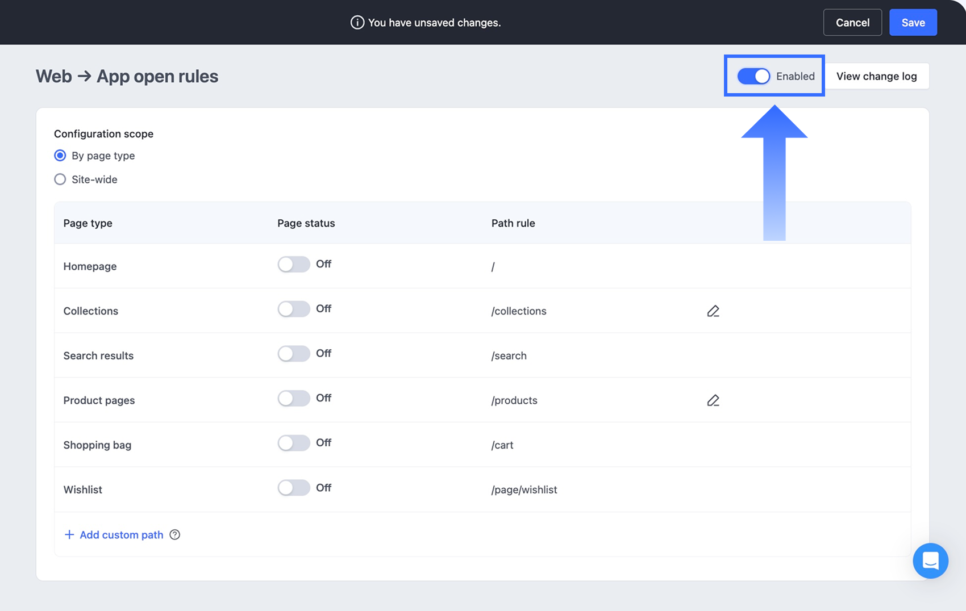This screenshot has height=611, width=966.
Task: Select the By page type radio option
Action: [60, 156]
